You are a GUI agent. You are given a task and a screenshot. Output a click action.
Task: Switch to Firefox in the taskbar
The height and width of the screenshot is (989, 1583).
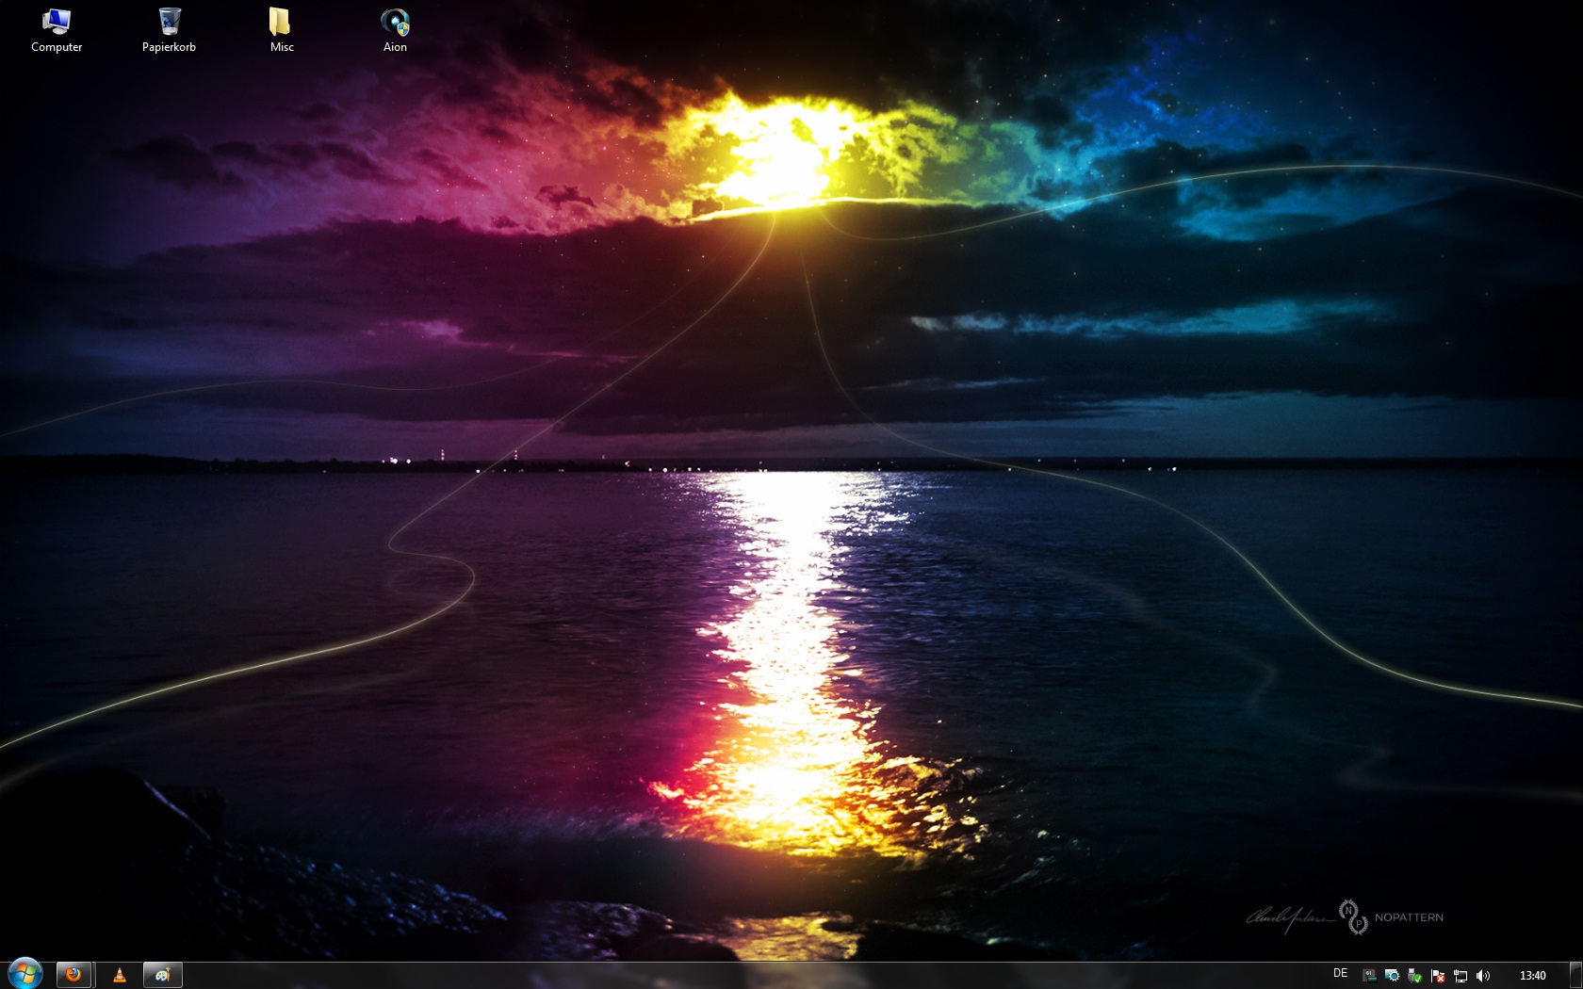pos(73,975)
